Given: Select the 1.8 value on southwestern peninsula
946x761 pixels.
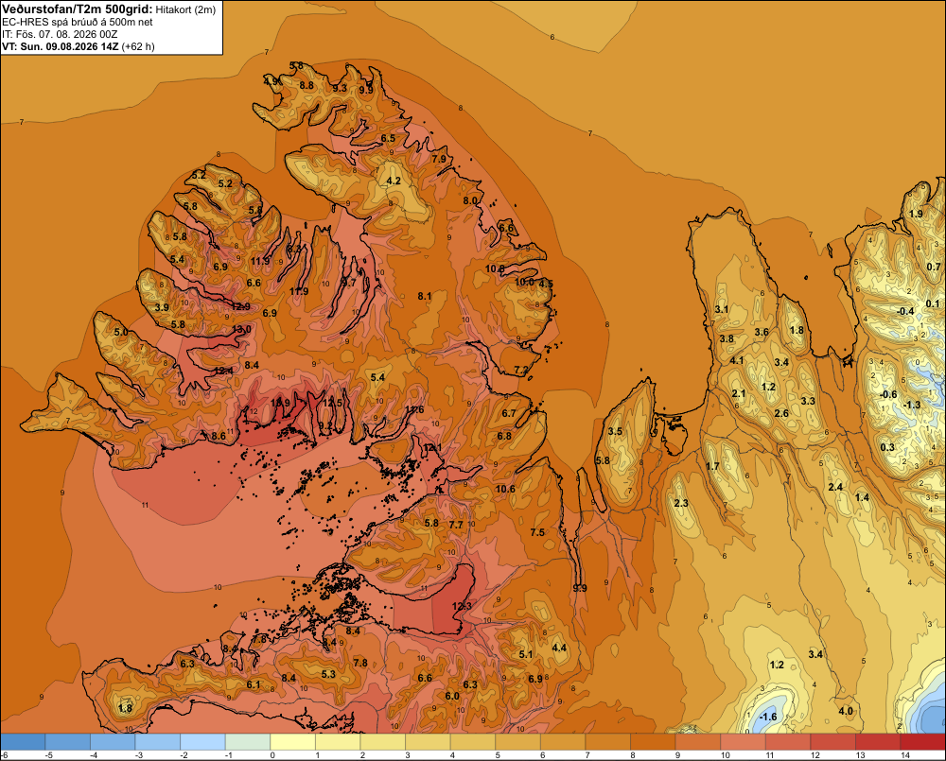Looking at the screenshot, I should click(x=125, y=708).
